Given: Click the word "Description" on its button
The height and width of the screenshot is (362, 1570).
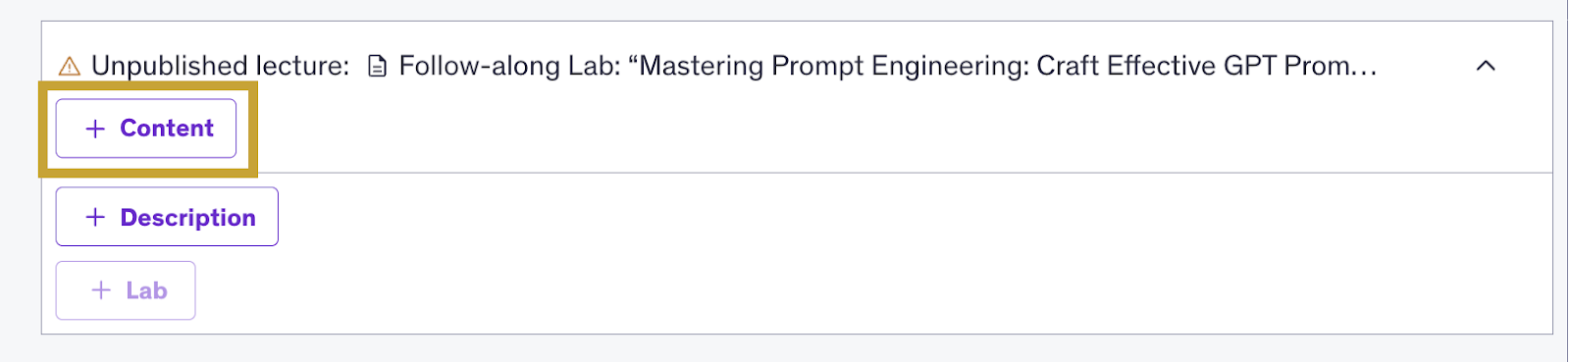Looking at the screenshot, I should (x=187, y=218).
